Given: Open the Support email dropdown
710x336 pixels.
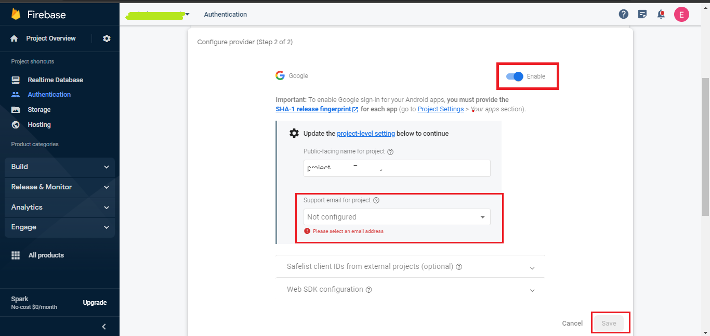Looking at the screenshot, I should pos(397,217).
